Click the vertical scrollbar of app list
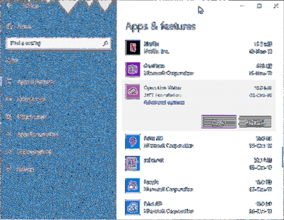Image resolution: width=284 pixels, height=220 pixels. 282,156
